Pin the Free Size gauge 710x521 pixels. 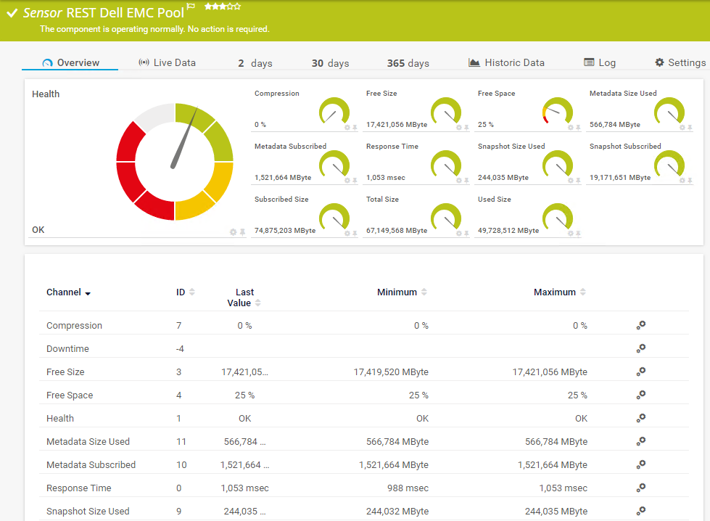(466, 128)
